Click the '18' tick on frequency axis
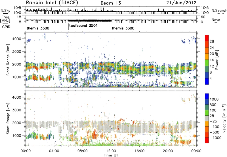Viewport: 227px width, 157px height. [19, 17]
